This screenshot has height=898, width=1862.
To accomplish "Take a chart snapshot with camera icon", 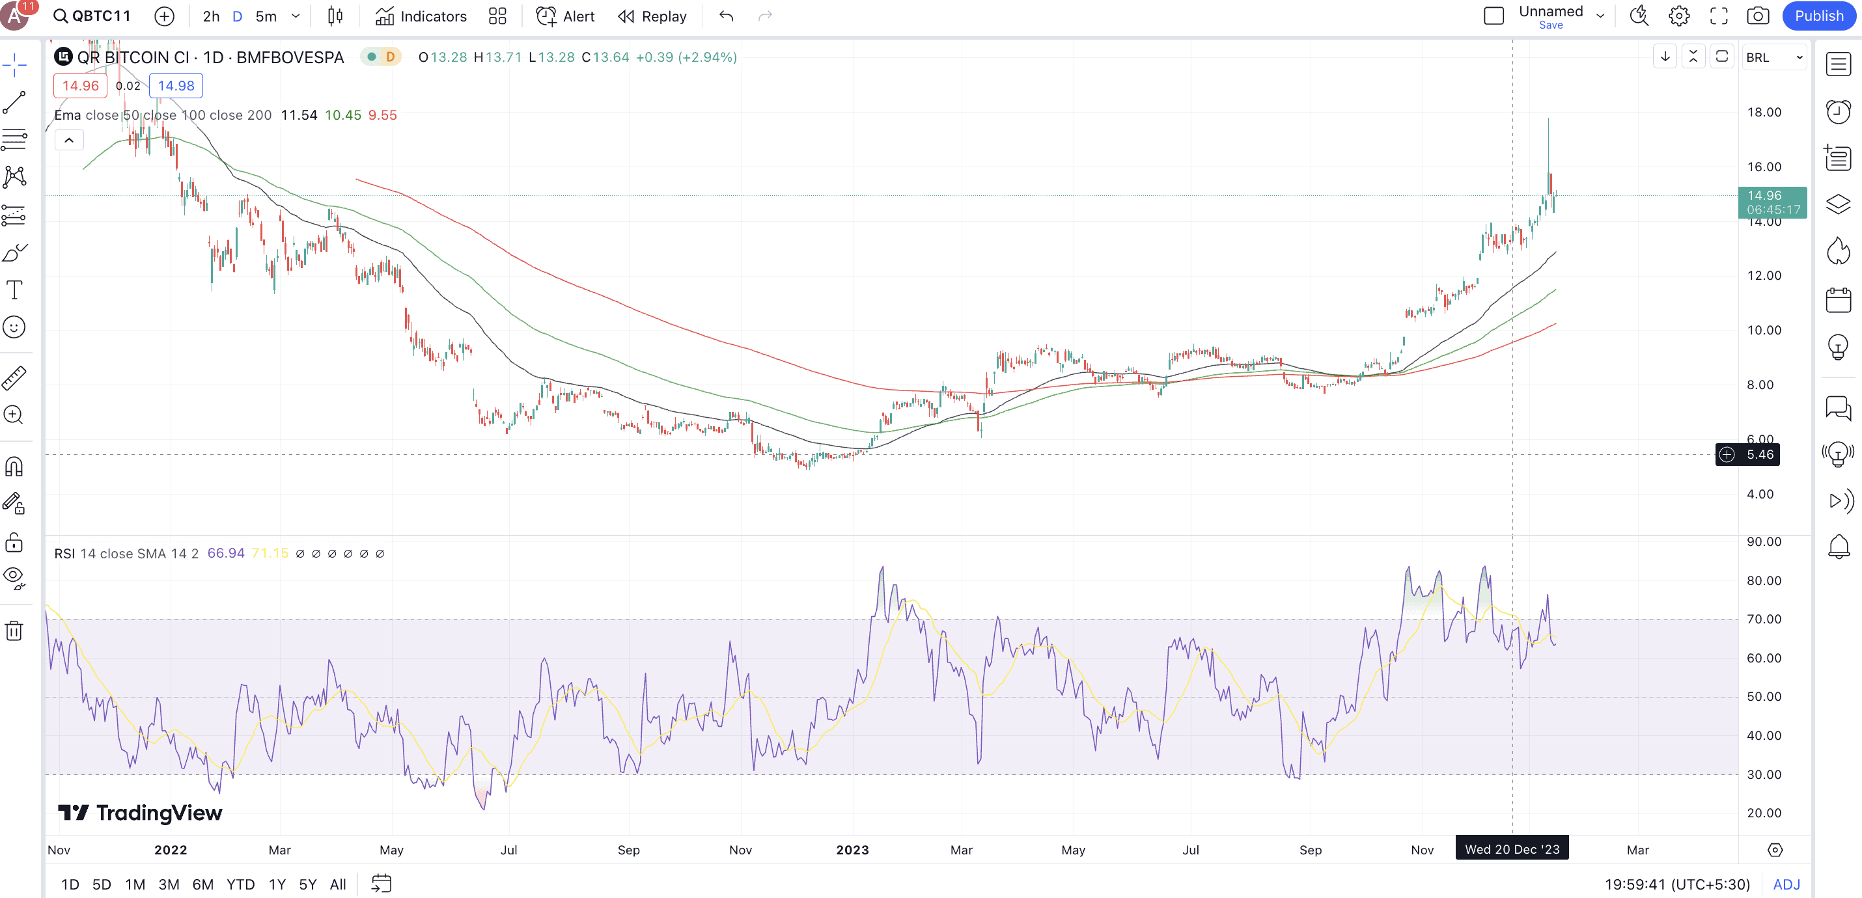I will (x=1758, y=16).
